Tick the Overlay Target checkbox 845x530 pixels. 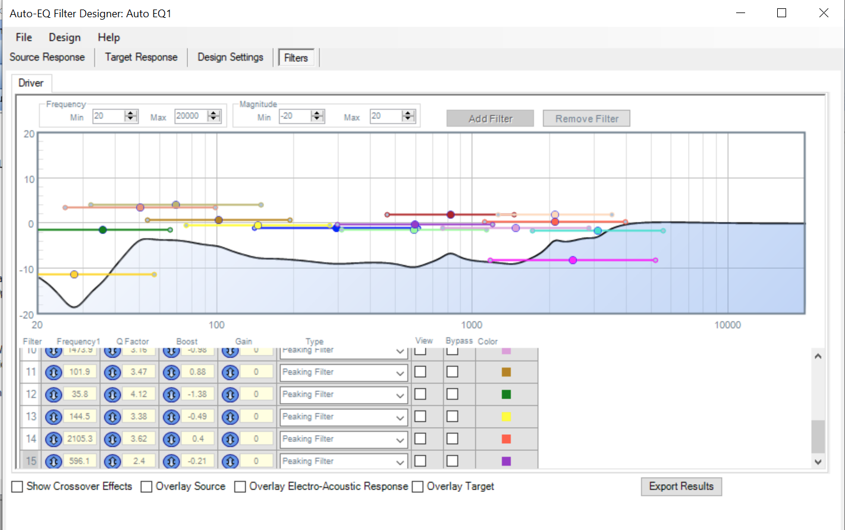click(418, 487)
